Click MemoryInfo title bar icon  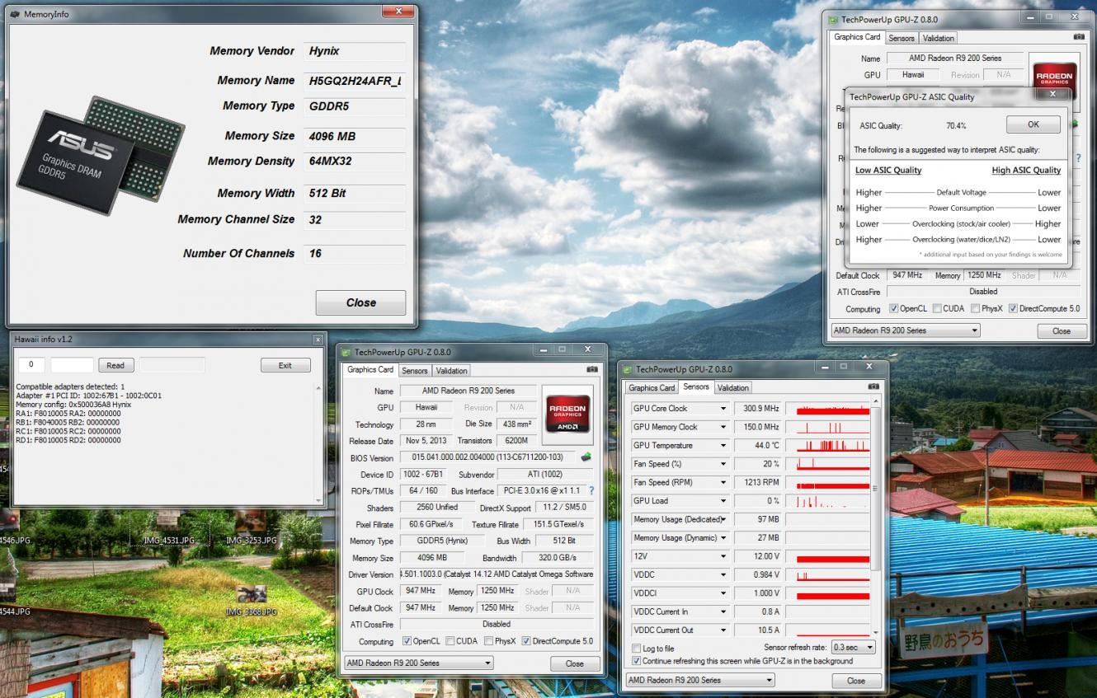[15, 14]
